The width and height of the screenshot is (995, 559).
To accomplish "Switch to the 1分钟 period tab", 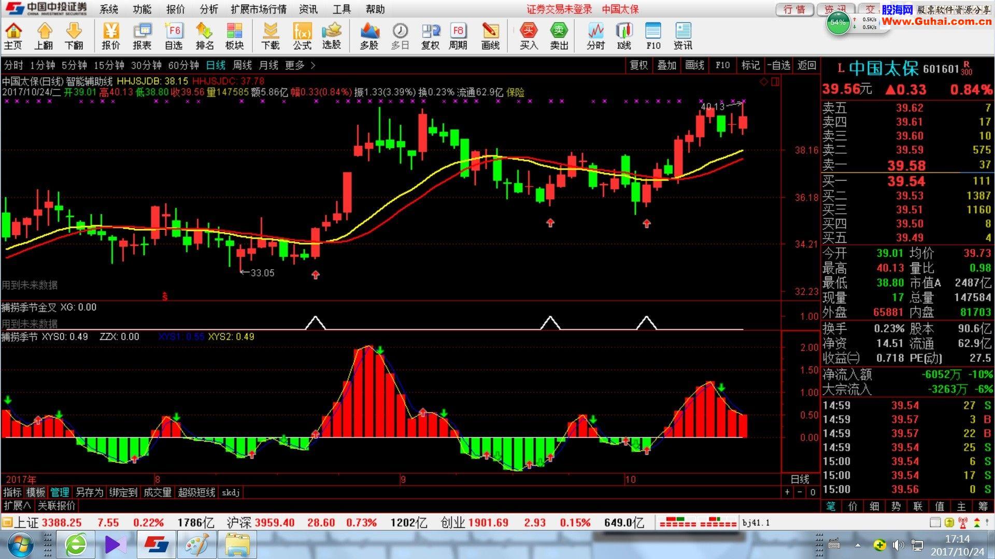I will [42, 65].
